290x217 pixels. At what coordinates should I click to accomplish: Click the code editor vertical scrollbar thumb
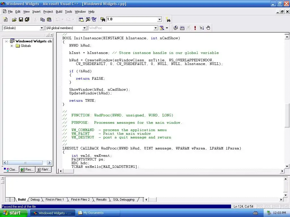(x=287, y=115)
